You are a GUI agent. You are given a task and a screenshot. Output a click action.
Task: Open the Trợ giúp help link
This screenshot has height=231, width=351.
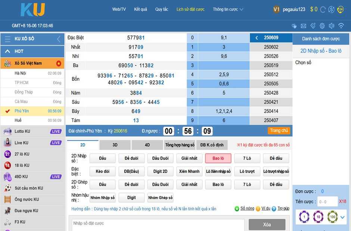283,208
